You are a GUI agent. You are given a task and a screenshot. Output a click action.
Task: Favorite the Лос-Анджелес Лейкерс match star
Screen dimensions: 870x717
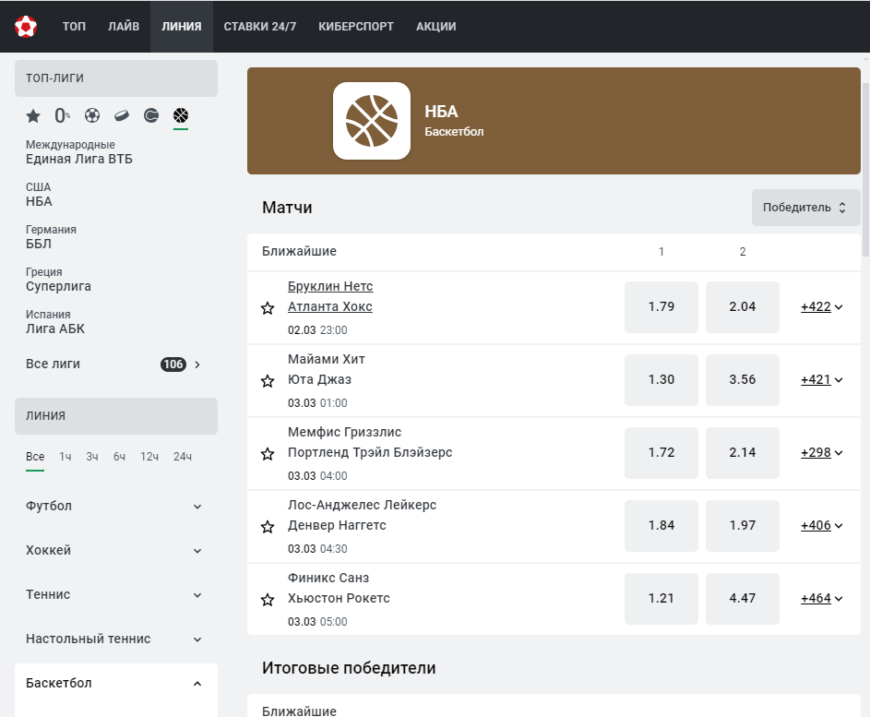click(268, 527)
